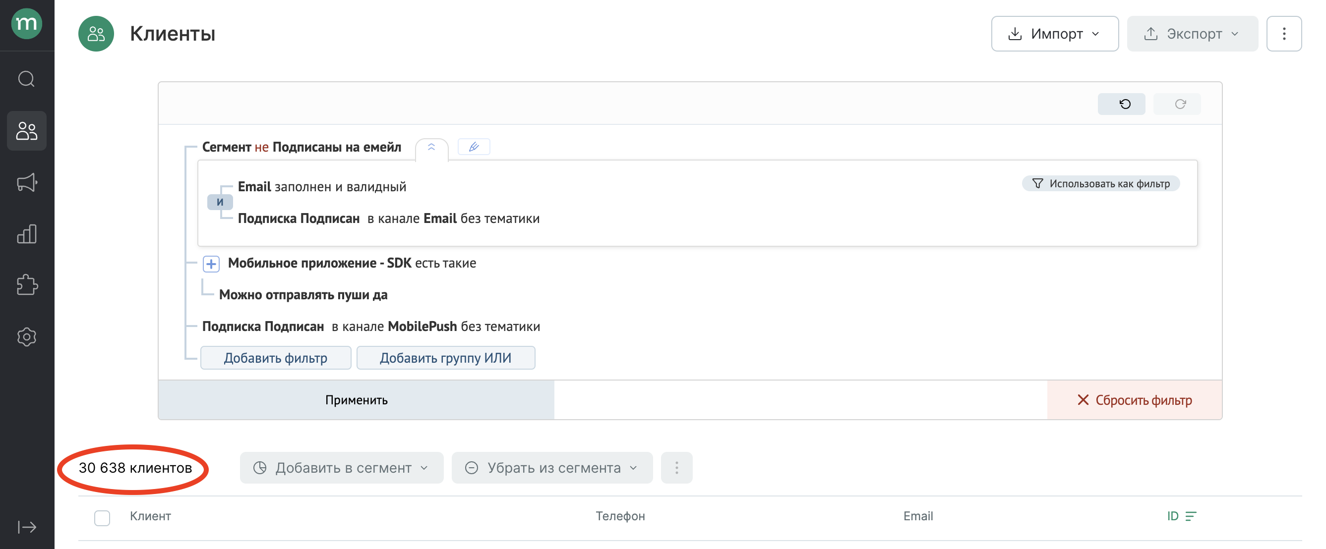Click the '30 638 клиентов' count
The width and height of the screenshot is (1326, 549).
pos(135,468)
